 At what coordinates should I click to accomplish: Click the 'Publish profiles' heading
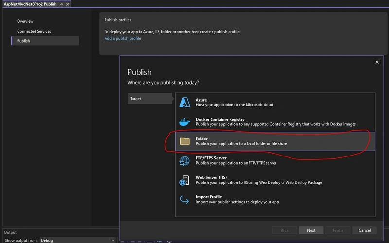point(118,20)
